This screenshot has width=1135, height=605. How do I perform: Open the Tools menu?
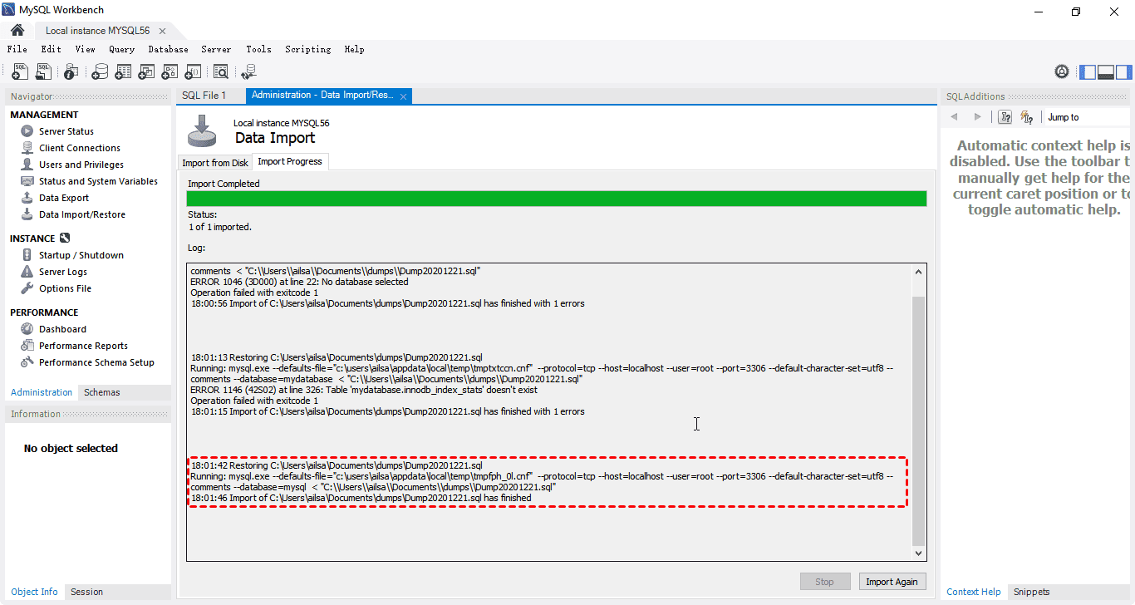click(258, 49)
